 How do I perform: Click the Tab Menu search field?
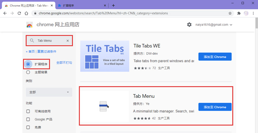[x=49, y=41]
